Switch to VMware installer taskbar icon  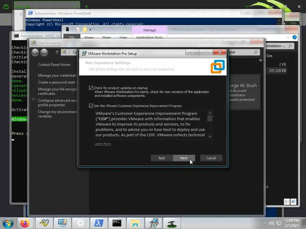tap(153, 223)
